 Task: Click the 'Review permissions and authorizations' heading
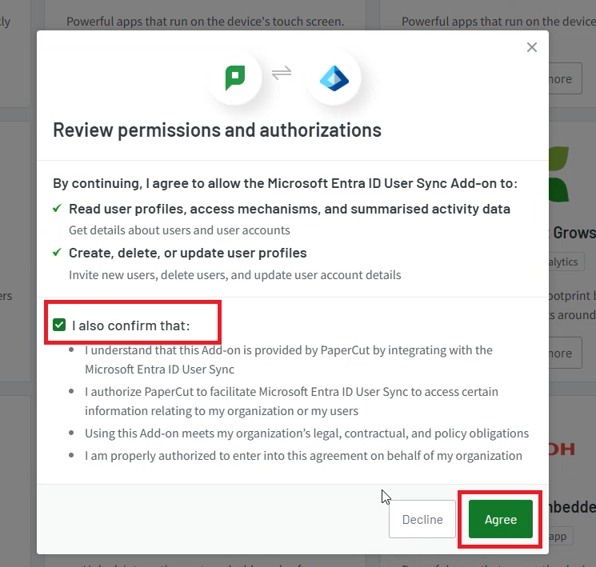point(217,130)
